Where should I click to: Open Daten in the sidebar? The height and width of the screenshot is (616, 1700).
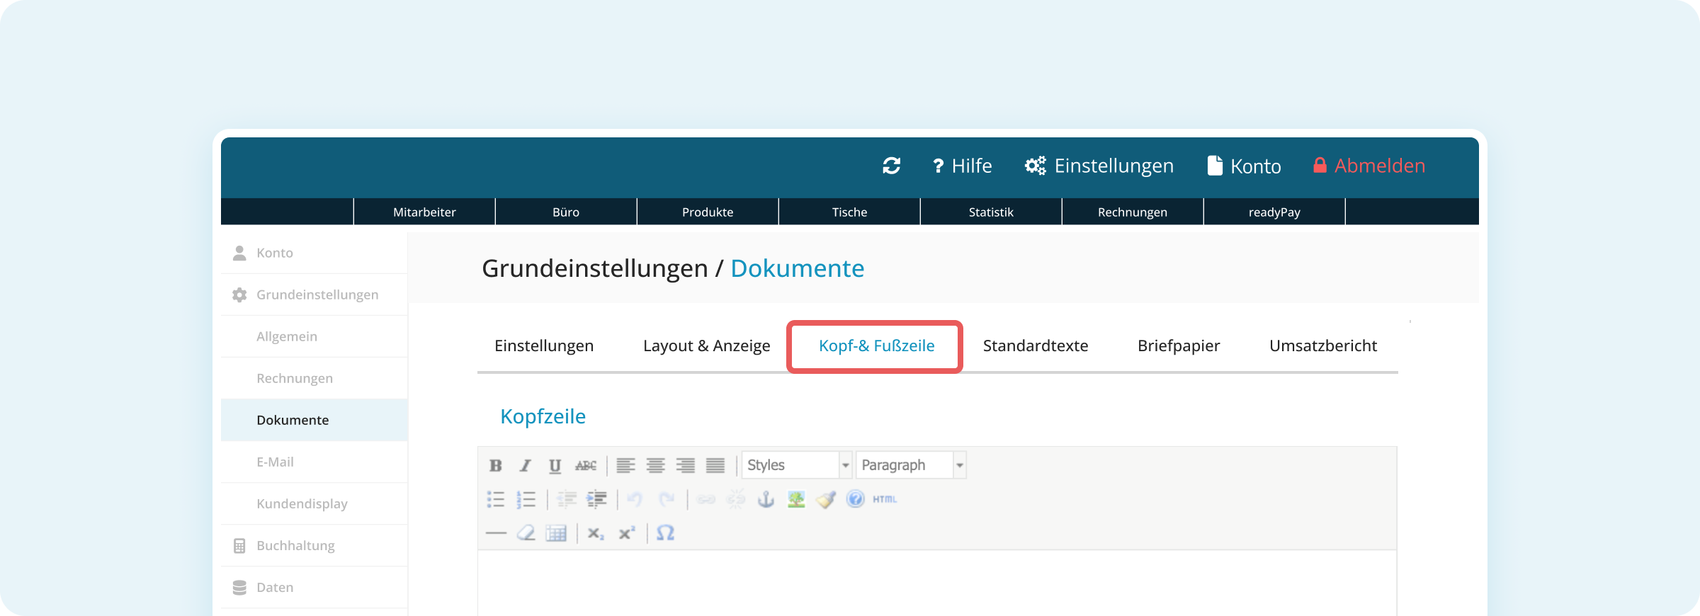tap(314, 587)
